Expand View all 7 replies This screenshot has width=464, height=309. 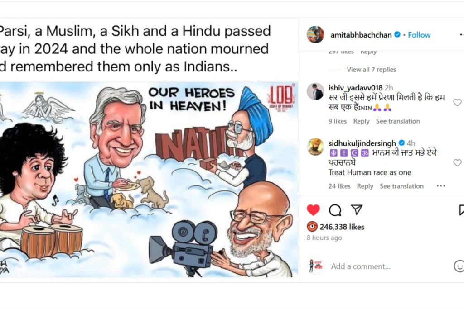tap(372, 69)
